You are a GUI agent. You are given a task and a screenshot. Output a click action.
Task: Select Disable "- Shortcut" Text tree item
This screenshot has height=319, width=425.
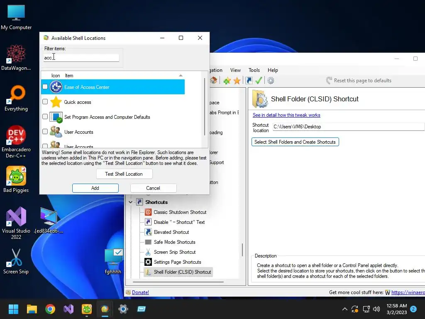click(179, 222)
